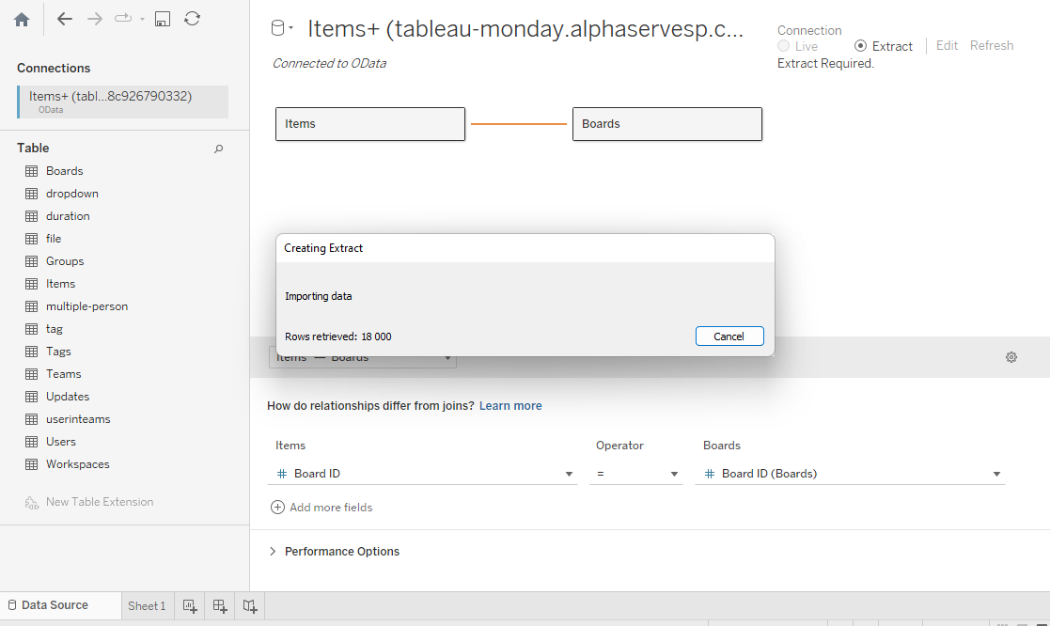
Task: Open the Board ID (Boards) field dropdown
Action: pyautogui.click(x=996, y=475)
